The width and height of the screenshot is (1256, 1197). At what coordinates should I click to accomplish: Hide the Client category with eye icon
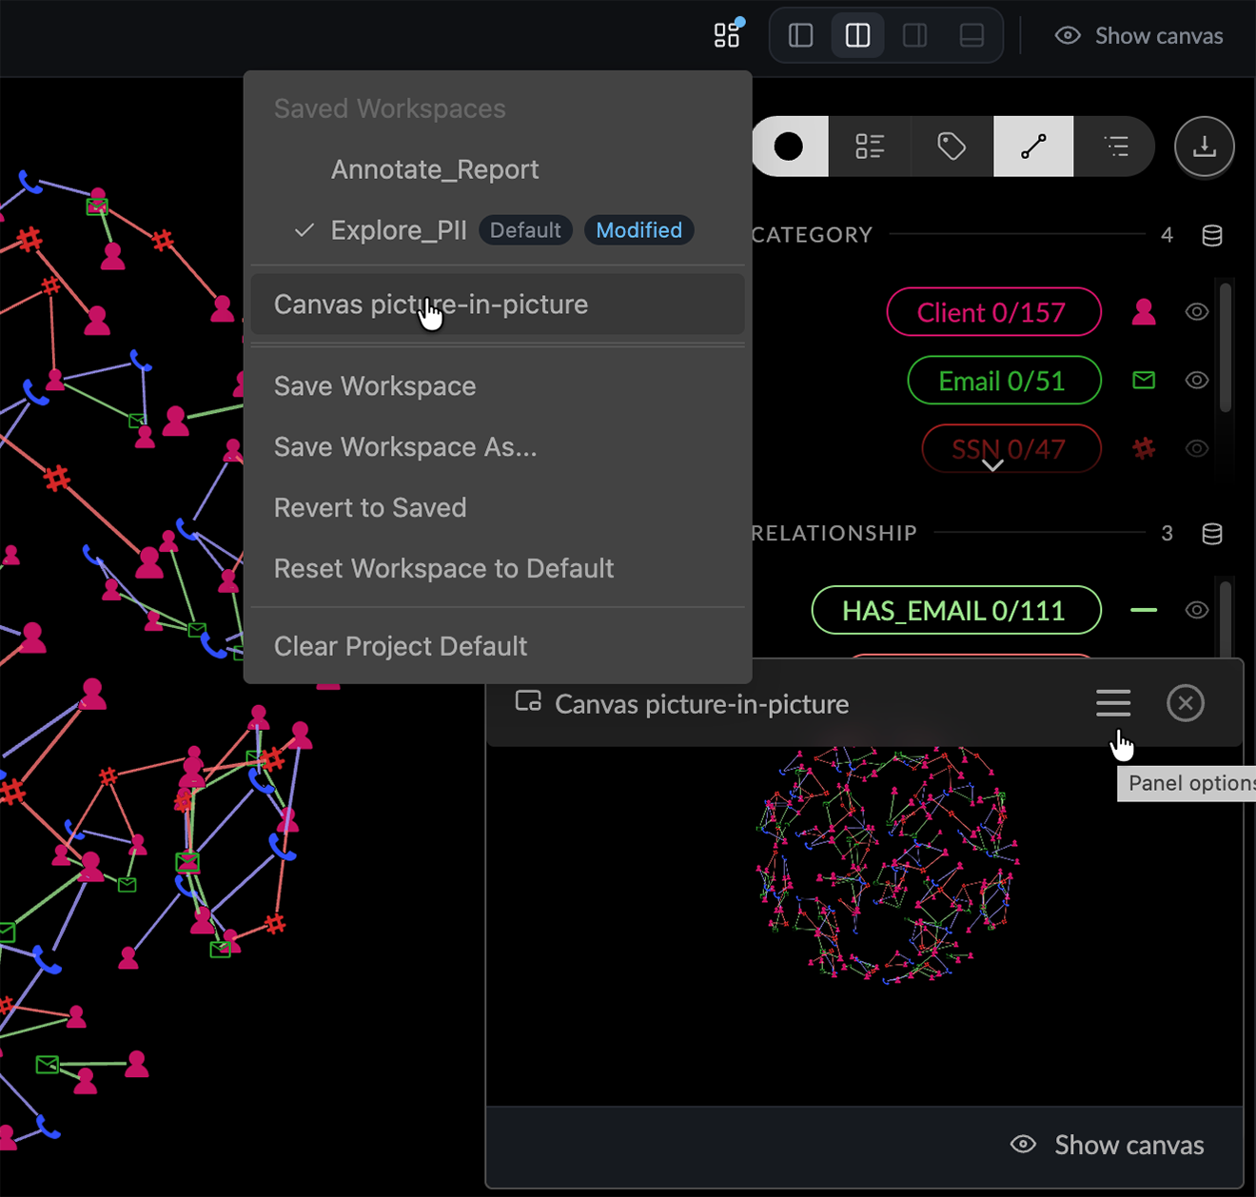(x=1197, y=312)
